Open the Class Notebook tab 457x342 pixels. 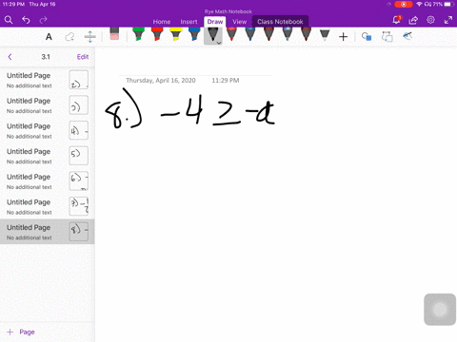[280, 22]
